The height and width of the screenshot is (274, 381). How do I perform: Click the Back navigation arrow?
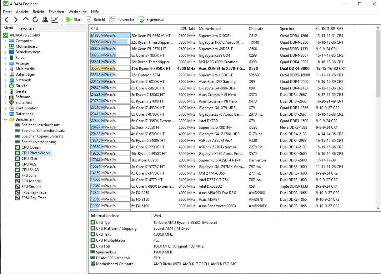tap(6, 20)
